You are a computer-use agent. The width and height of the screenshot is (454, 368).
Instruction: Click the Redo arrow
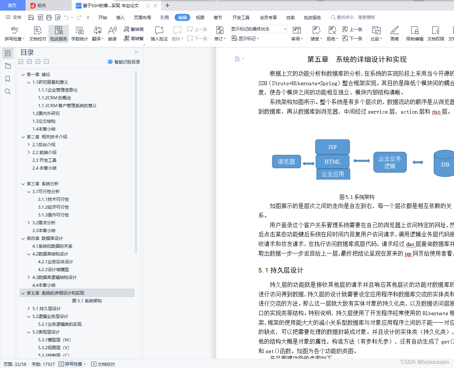pos(79,17)
